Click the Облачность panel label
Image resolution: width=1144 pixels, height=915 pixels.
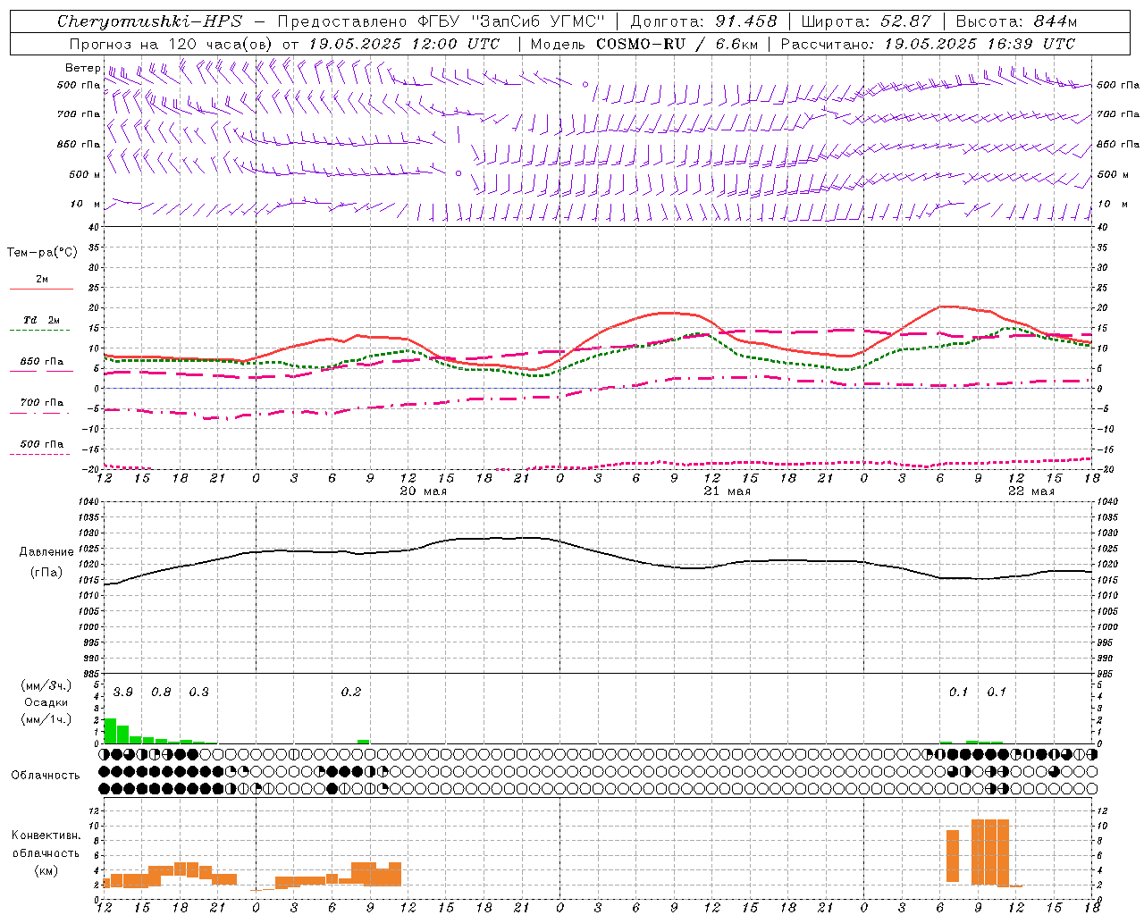point(46,776)
